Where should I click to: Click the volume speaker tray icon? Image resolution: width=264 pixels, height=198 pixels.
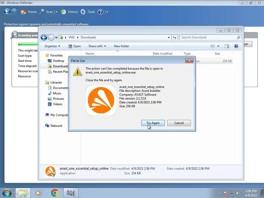coord(238,193)
